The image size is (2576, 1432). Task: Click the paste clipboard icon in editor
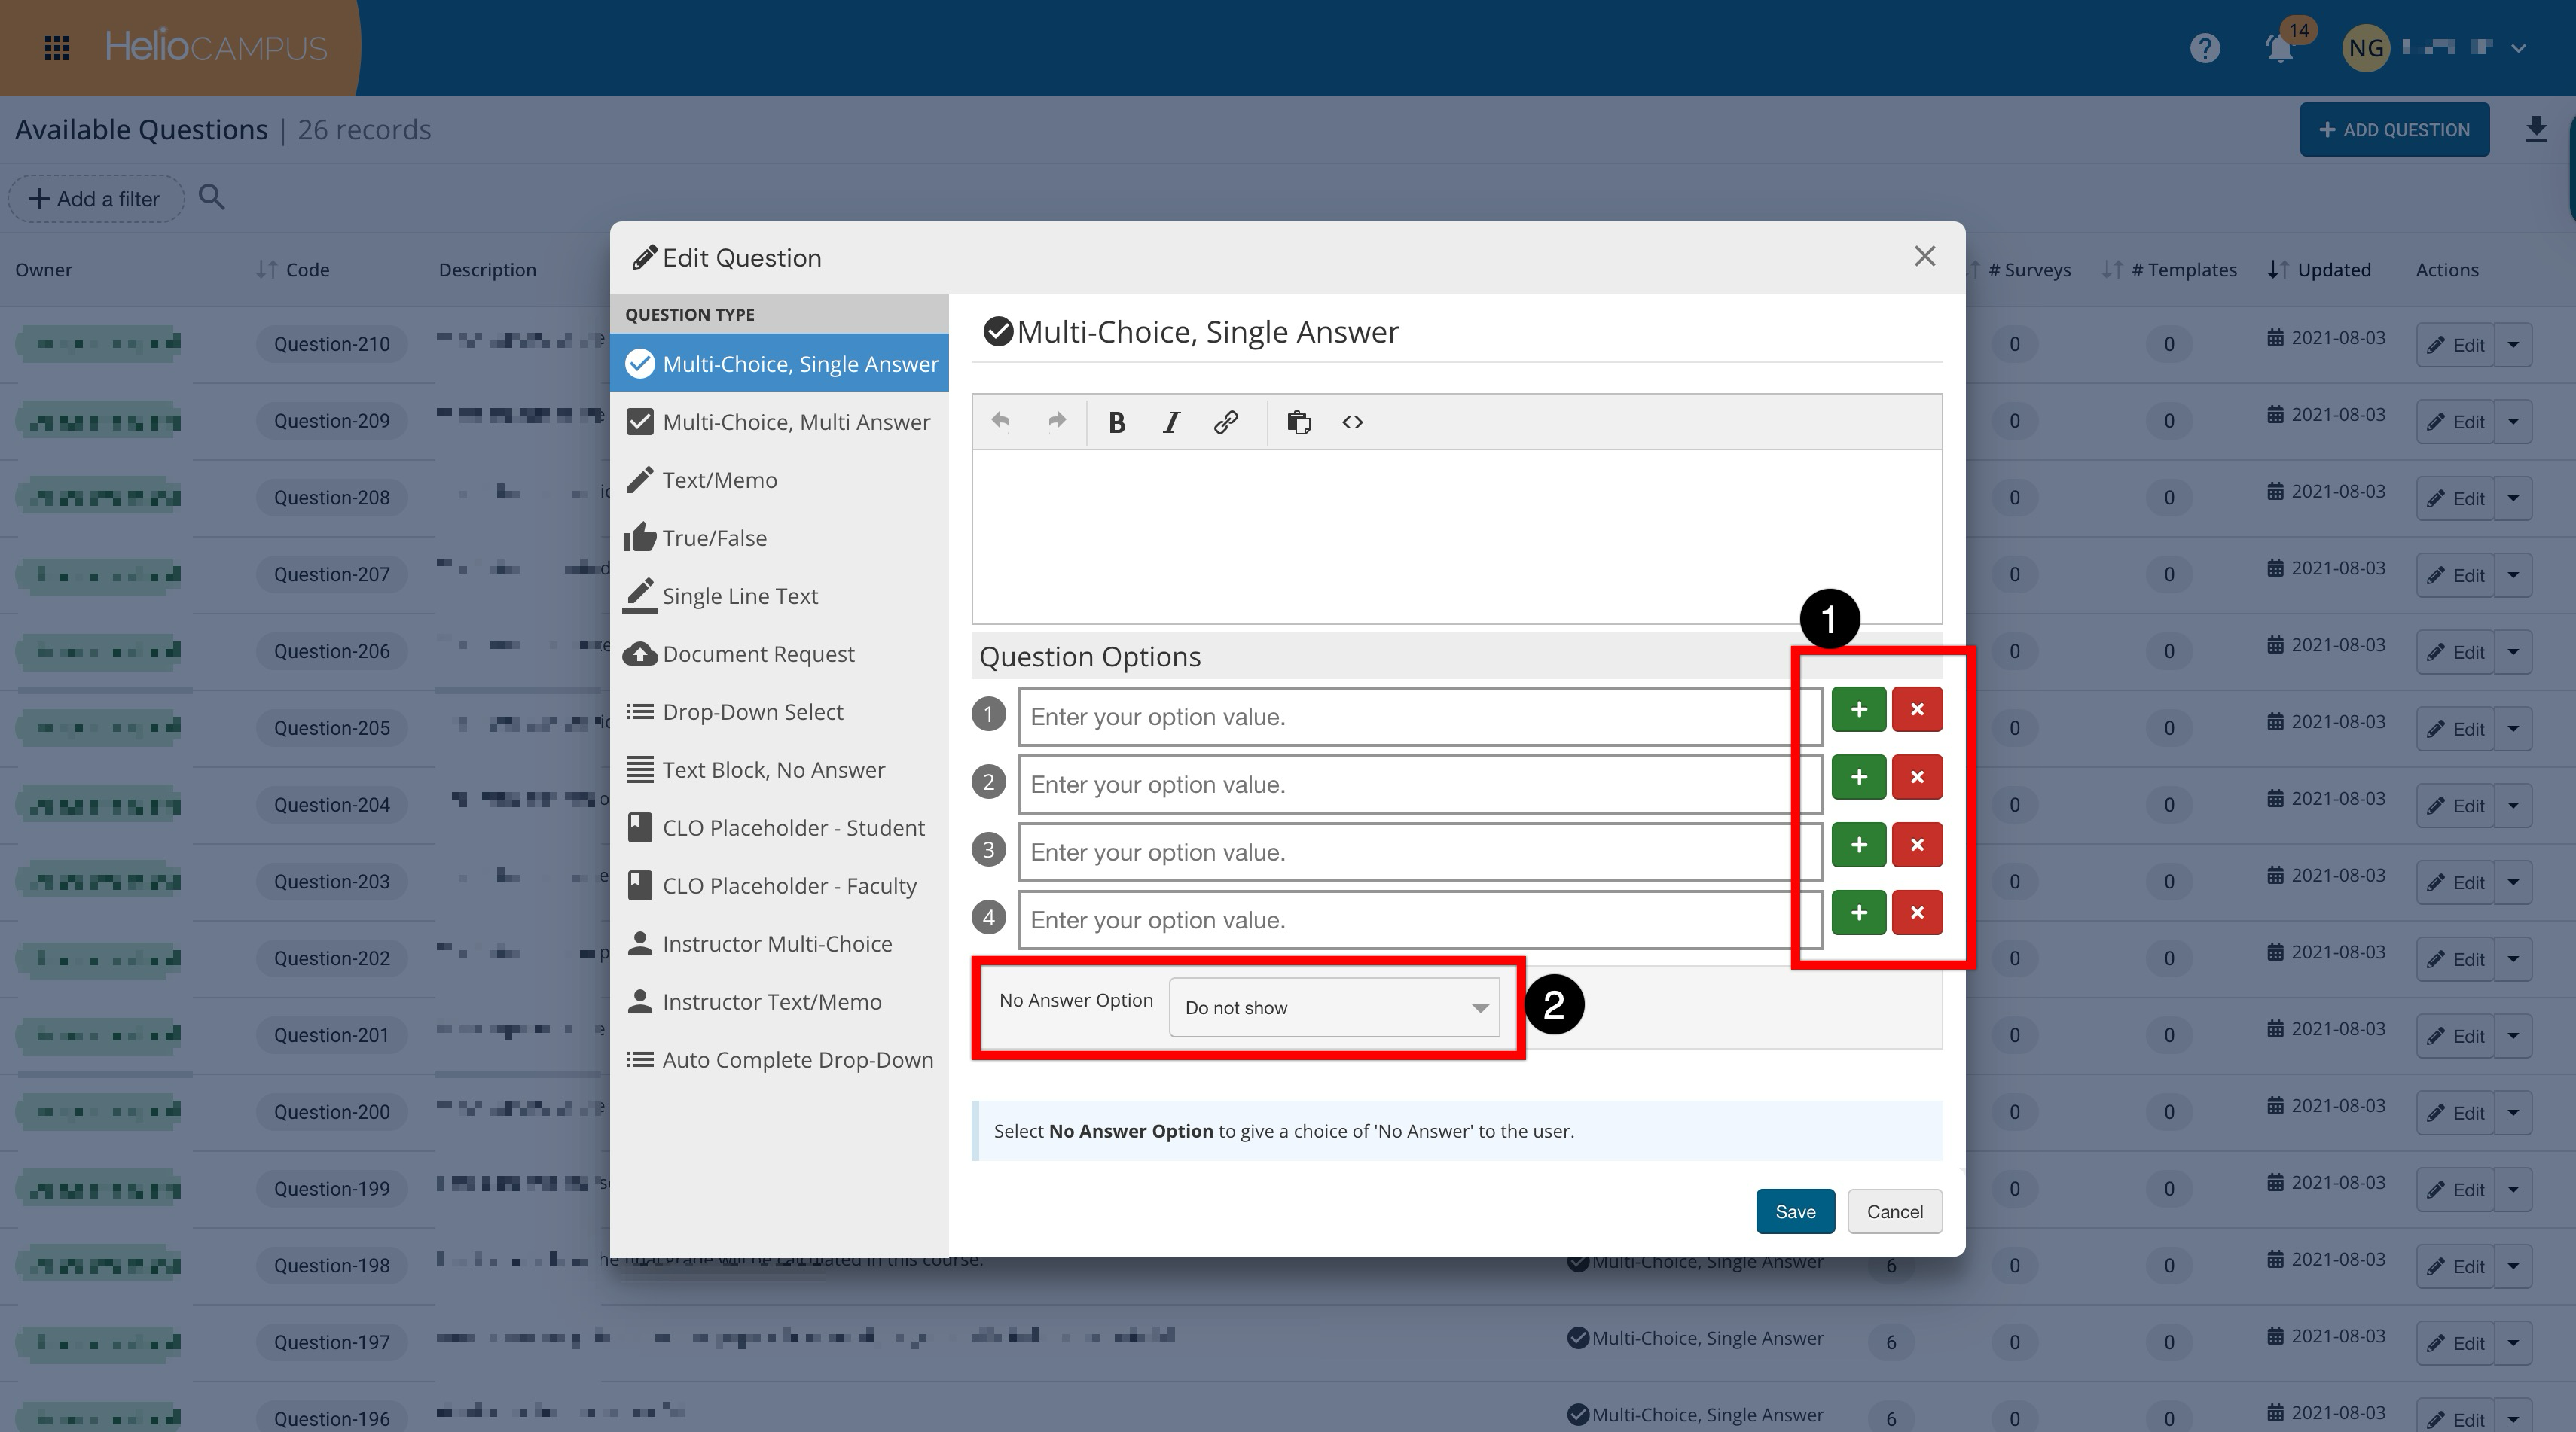tap(1298, 422)
